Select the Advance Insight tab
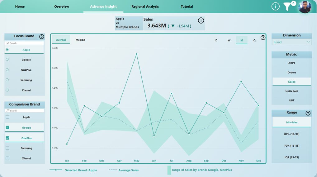The width and height of the screenshot is (317, 177). click(x=103, y=7)
